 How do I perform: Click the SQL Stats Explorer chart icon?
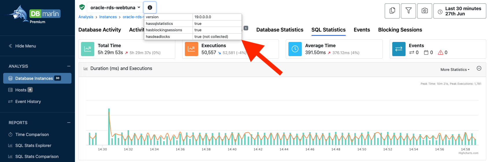point(10,146)
